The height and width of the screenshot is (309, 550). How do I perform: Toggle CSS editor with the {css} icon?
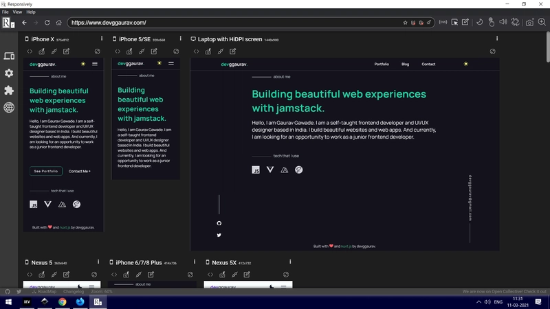tap(443, 22)
